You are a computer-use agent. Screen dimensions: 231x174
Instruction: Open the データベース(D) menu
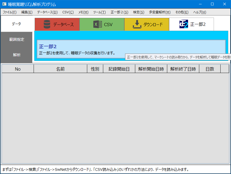47,12
